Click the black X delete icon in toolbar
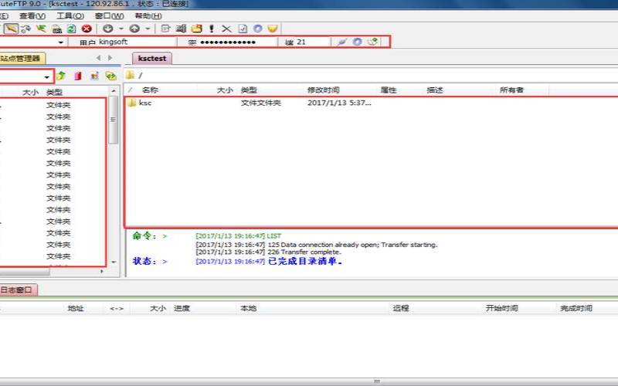Viewport: 618px width, 386px height. point(226,29)
